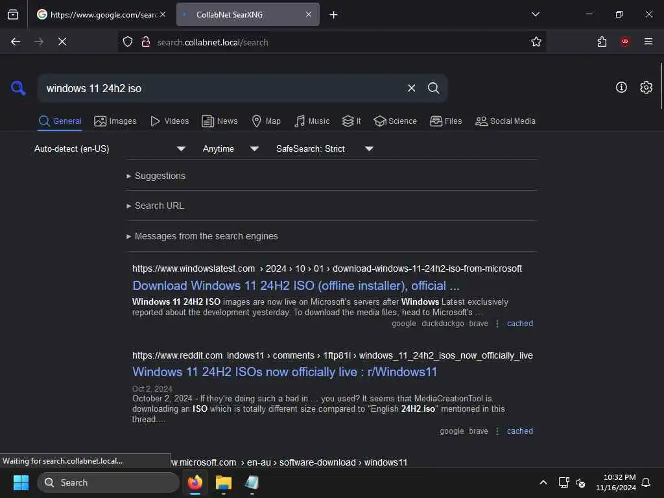Click the windowslatest.com result URL
This screenshot has width=664, height=498.
click(327, 268)
